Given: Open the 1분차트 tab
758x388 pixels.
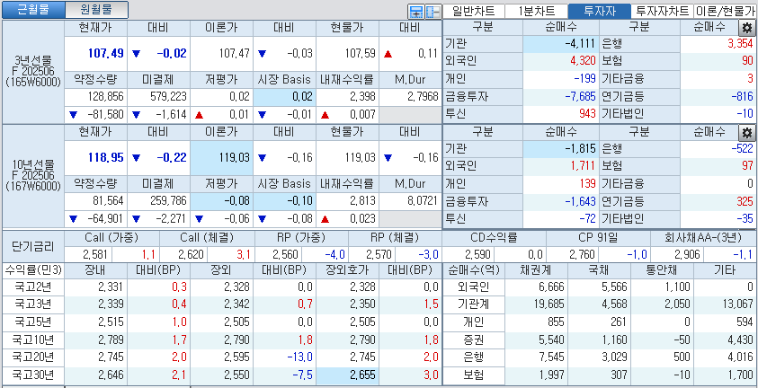Looking at the screenshot, I should point(536,12).
